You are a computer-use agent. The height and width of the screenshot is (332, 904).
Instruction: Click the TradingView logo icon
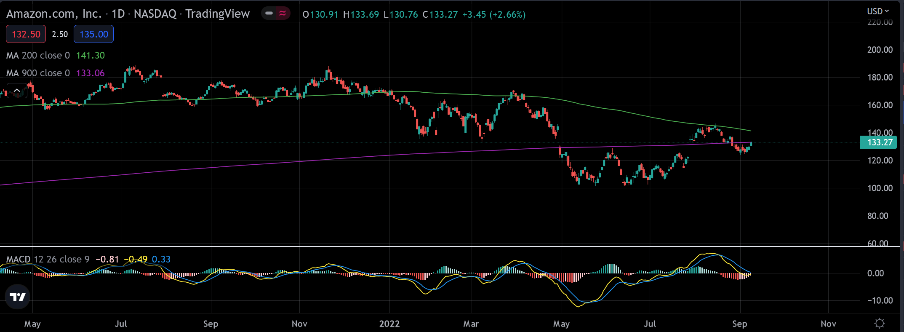18,297
